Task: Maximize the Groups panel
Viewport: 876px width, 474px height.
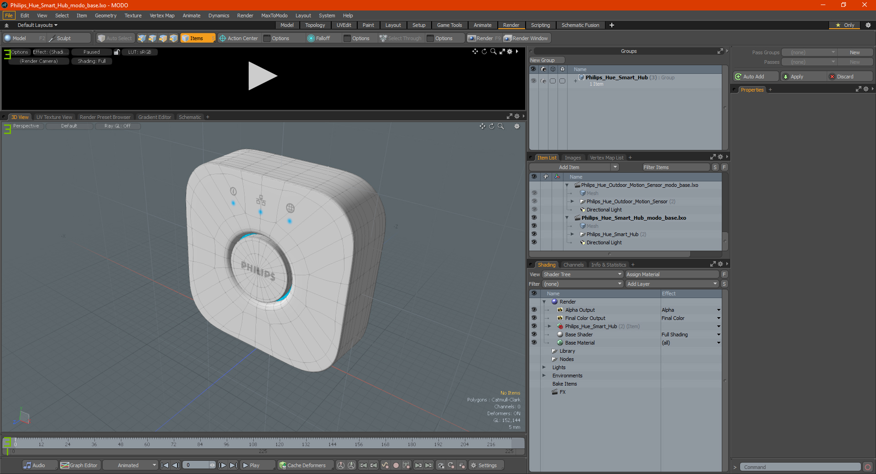Action: (x=720, y=51)
